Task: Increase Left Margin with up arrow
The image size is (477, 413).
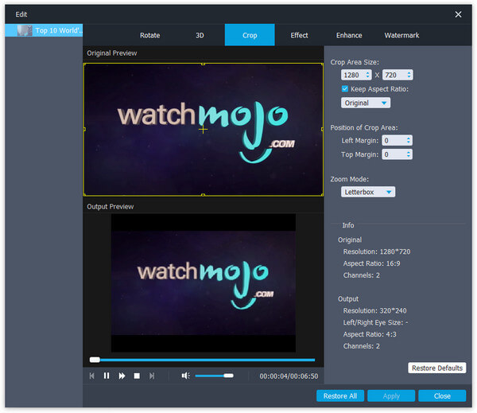Action: click(x=409, y=138)
